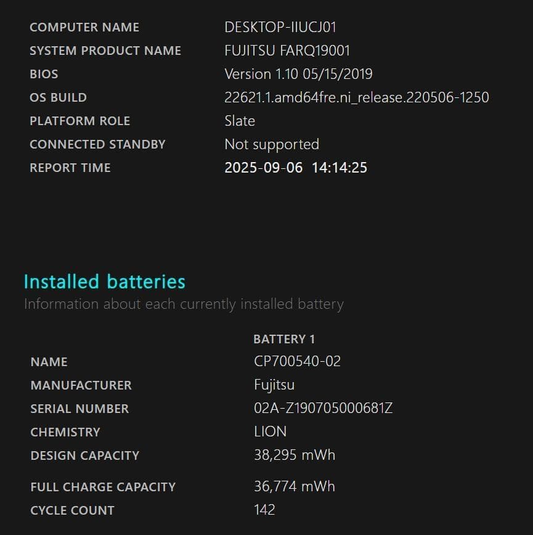The height and width of the screenshot is (535, 533).
Task: Click the SYSTEM PRODUCT NAME label
Action: pos(105,51)
